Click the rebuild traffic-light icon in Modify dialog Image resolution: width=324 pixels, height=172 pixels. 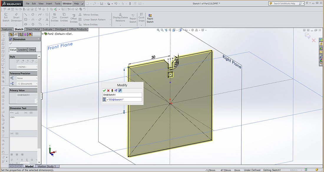[112, 91]
